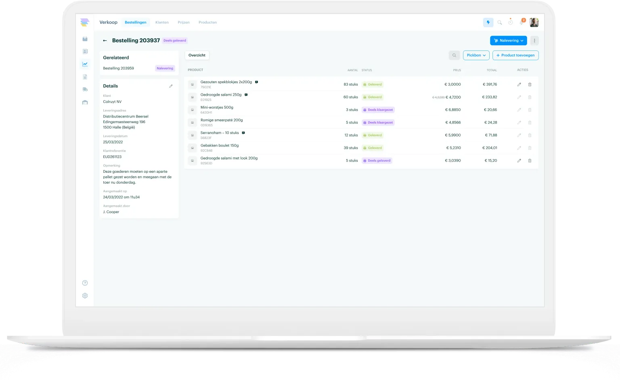The image size is (620, 382).
Task: Expand the Pickbon dropdown
Action: tap(476, 55)
